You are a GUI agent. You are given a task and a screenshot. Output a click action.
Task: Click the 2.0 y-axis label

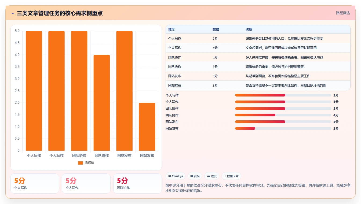17,103
